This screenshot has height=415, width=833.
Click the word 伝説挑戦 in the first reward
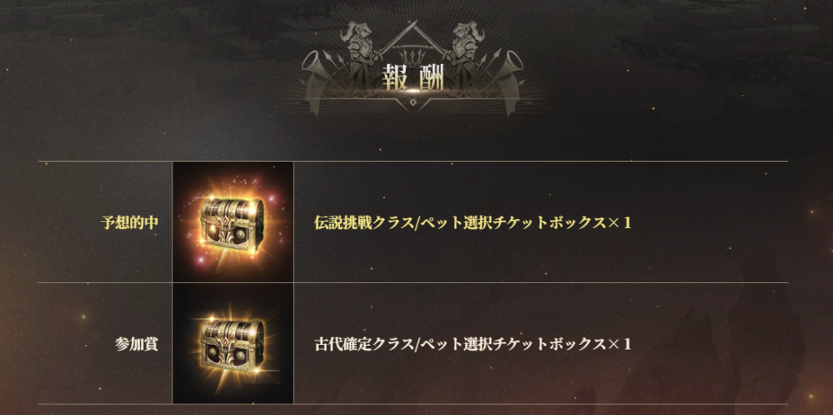(342, 223)
